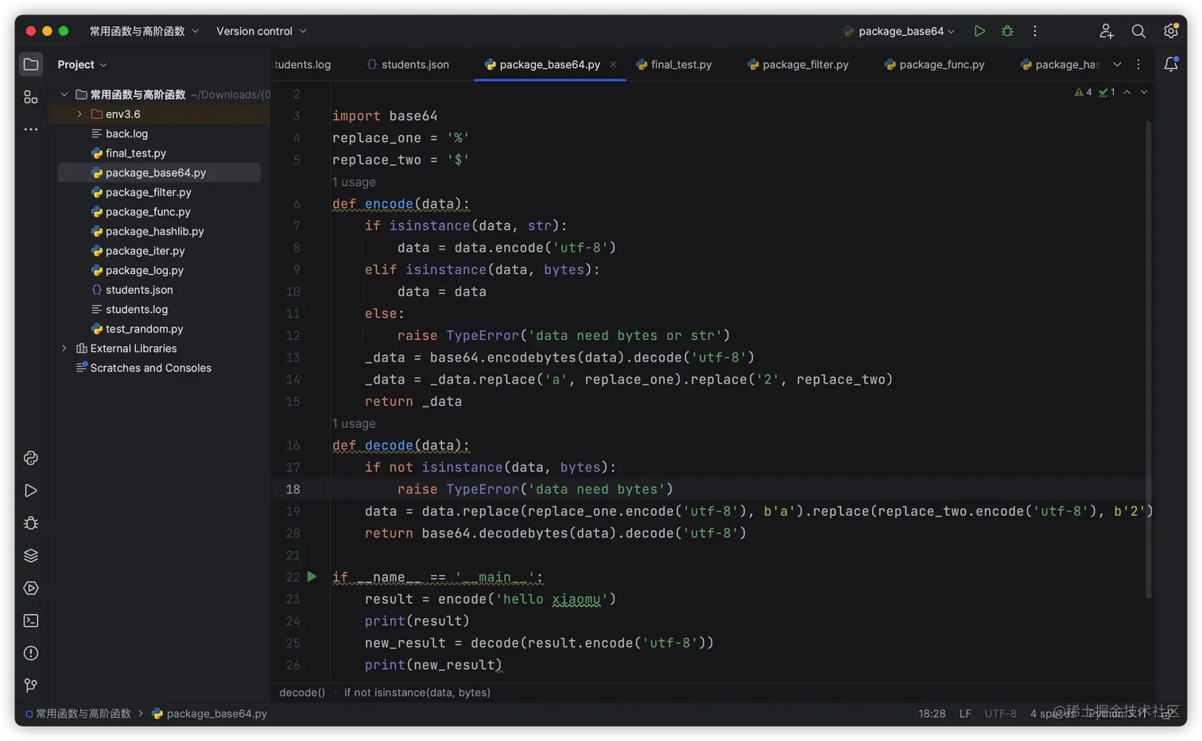Switch to the partially visible students.log tab

pos(303,64)
